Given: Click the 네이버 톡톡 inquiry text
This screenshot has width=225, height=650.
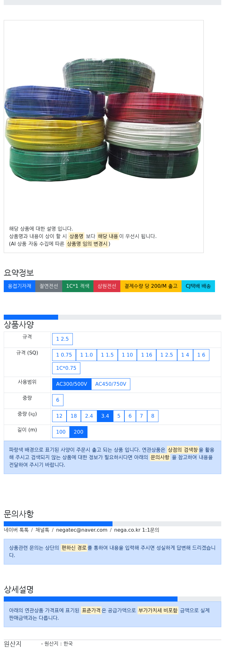Looking at the screenshot, I should click(x=16, y=530).
